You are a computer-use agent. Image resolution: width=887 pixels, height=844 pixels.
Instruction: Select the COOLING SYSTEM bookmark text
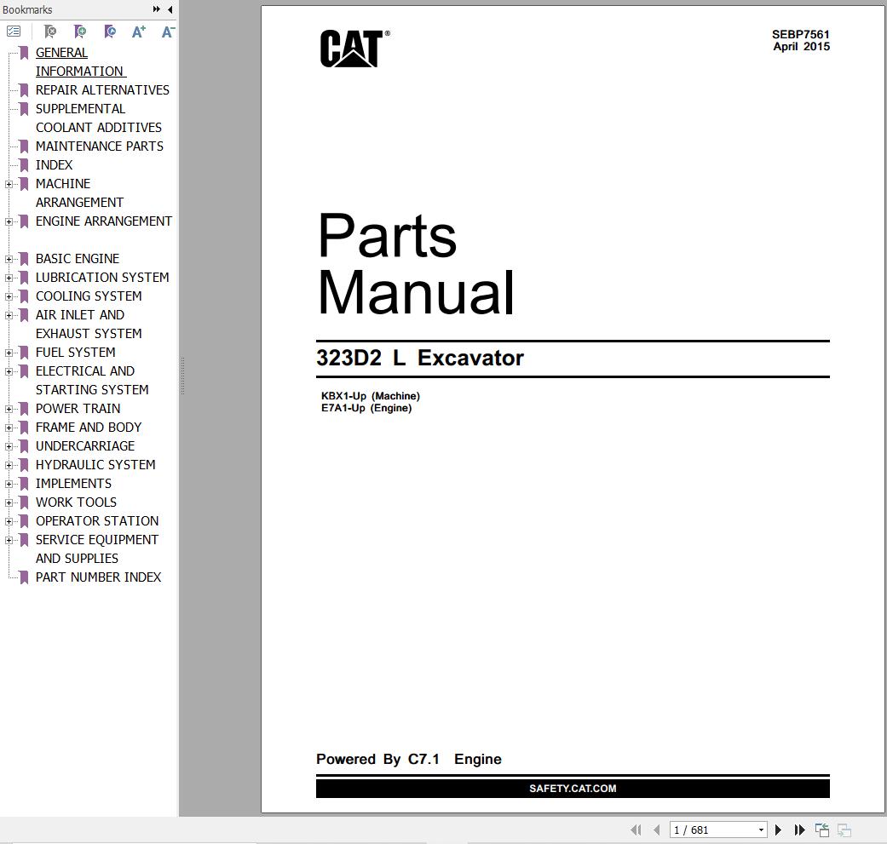89,296
